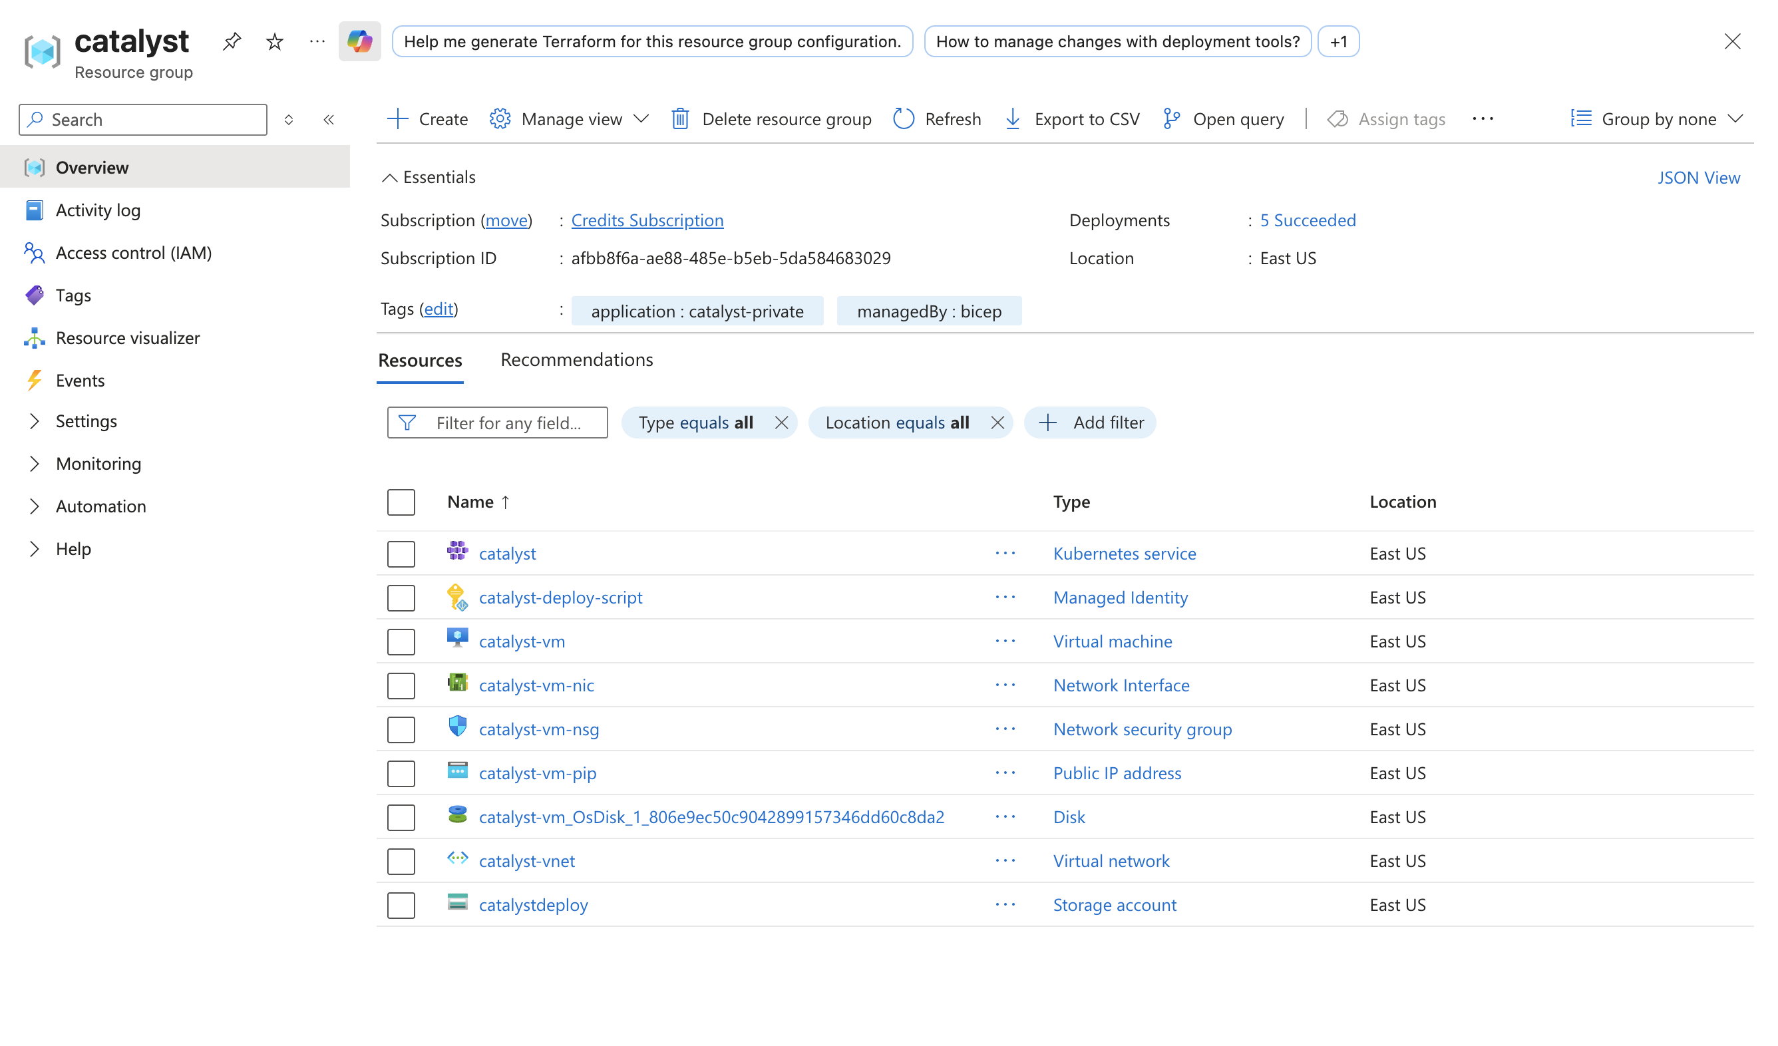1778x1046 pixels.
Task: Open the Credits Subscription link
Action: pos(647,220)
